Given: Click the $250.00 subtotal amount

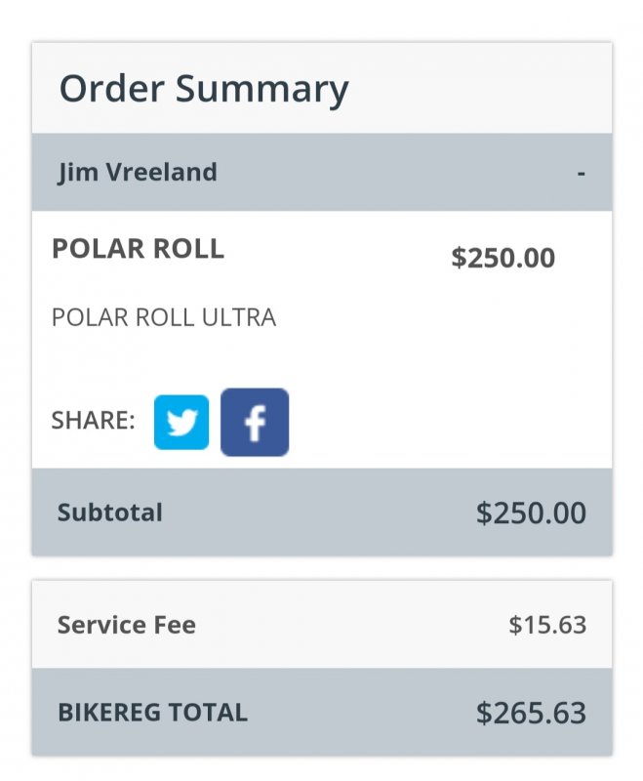Looking at the screenshot, I should (531, 513).
